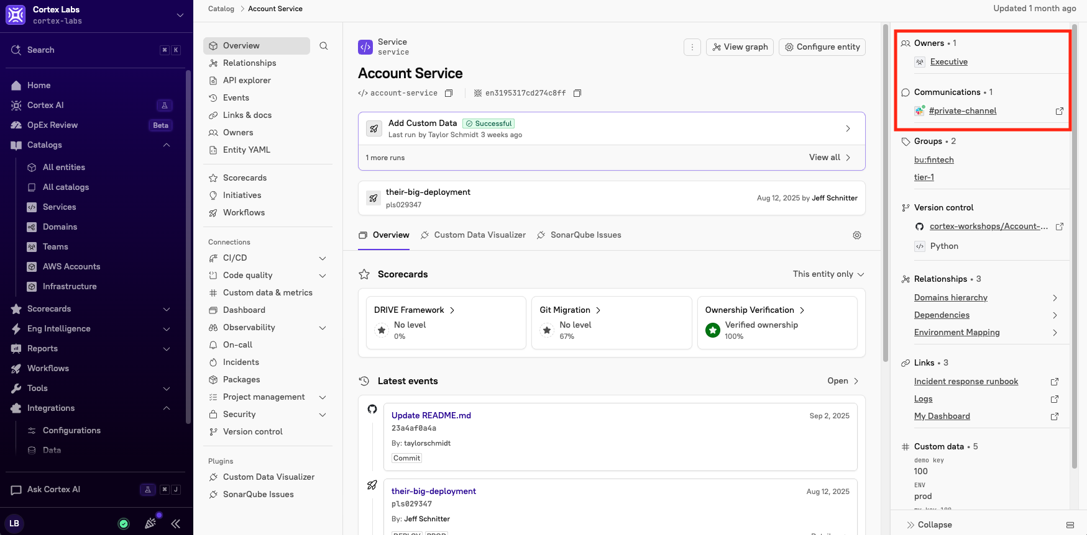Open the DRIVE Framework scorecard card
Screen dimensions: 1087x535
pyautogui.click(x=446, y=323)
